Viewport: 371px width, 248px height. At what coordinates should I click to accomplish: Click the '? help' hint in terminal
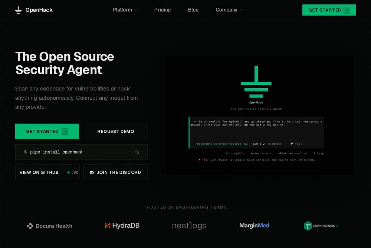pyautogui.click(x=319, y=153)
